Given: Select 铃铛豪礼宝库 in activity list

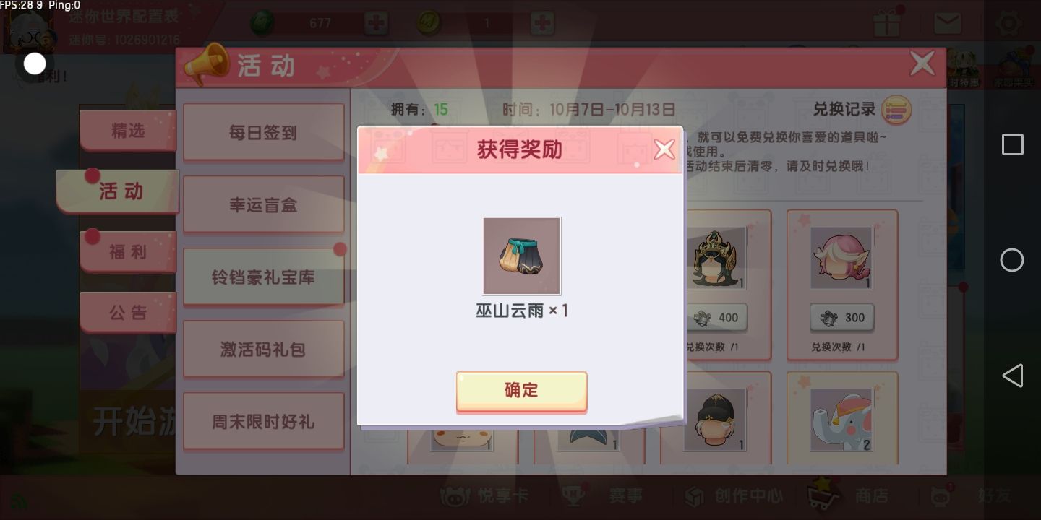Looking at the screenshot, I should [x=263, y=277].
